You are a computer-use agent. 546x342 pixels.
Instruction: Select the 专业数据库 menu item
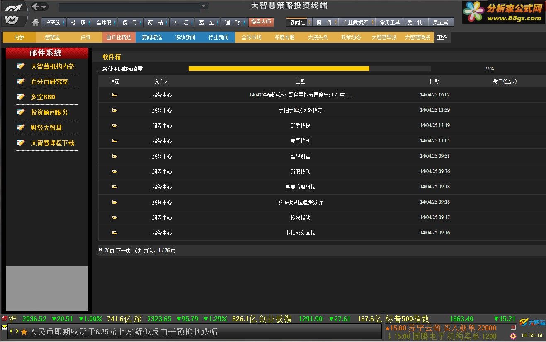(357, 22)
